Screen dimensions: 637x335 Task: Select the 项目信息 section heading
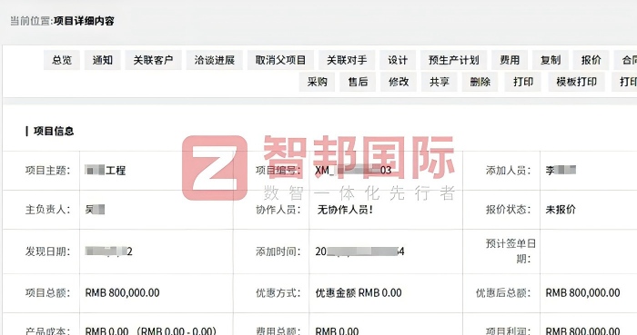[54, 132]
